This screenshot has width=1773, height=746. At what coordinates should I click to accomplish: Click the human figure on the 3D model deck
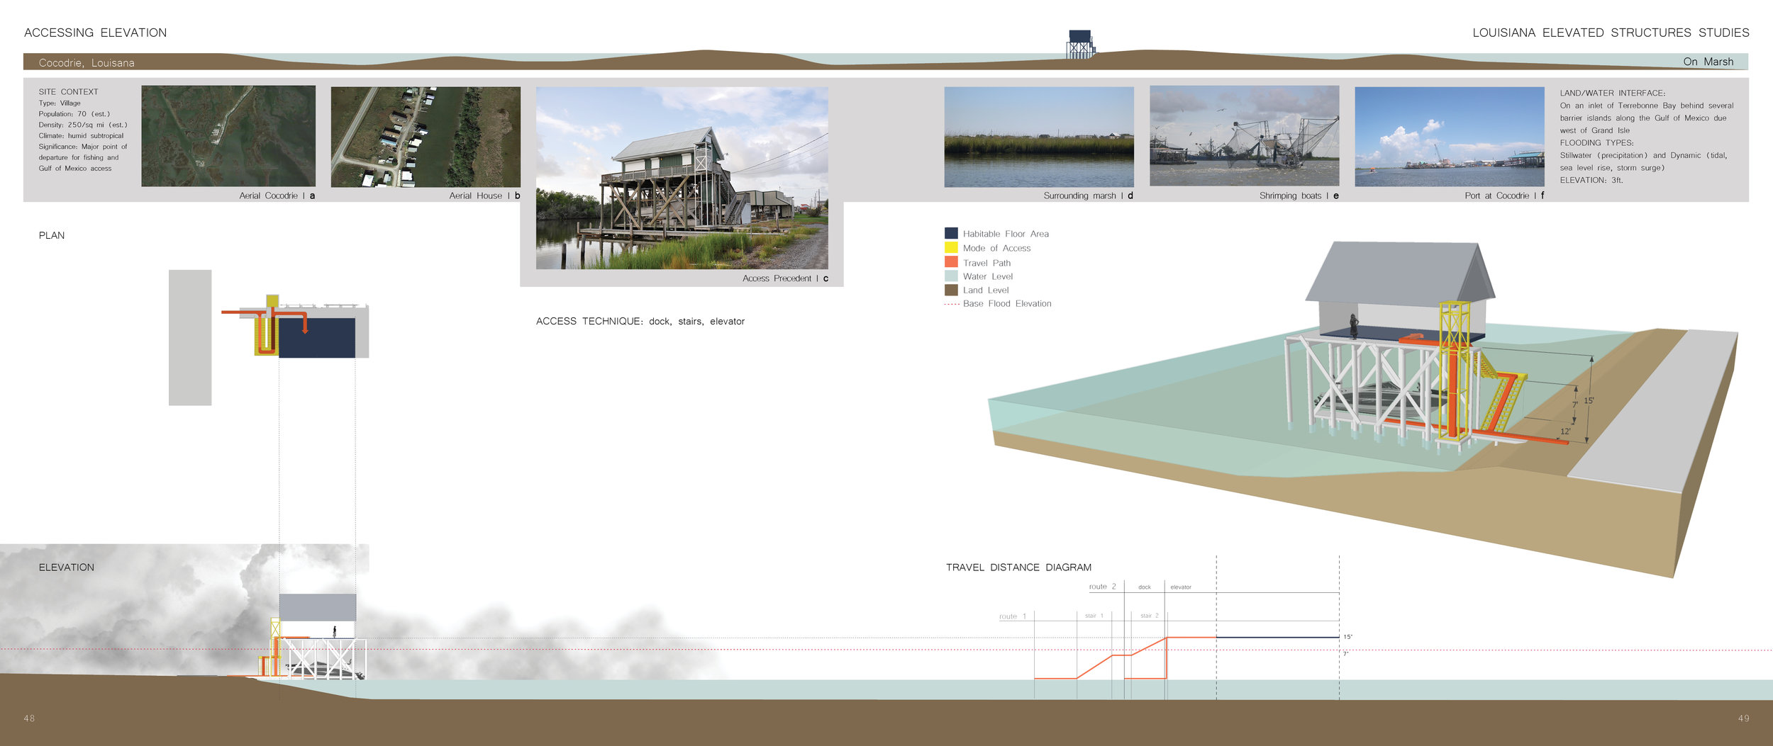[x=1354, y=327]
